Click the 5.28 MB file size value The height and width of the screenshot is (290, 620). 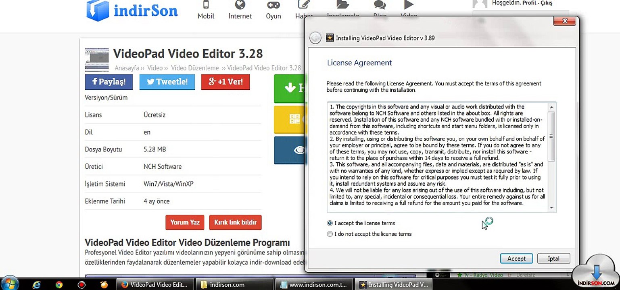click(x=155, y=149)
